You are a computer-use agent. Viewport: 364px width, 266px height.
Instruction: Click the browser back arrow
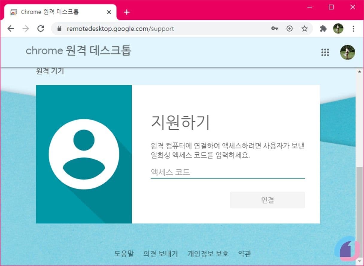11,29
